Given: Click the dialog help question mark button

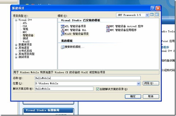Looking at the screenshot, I should 153,8.
